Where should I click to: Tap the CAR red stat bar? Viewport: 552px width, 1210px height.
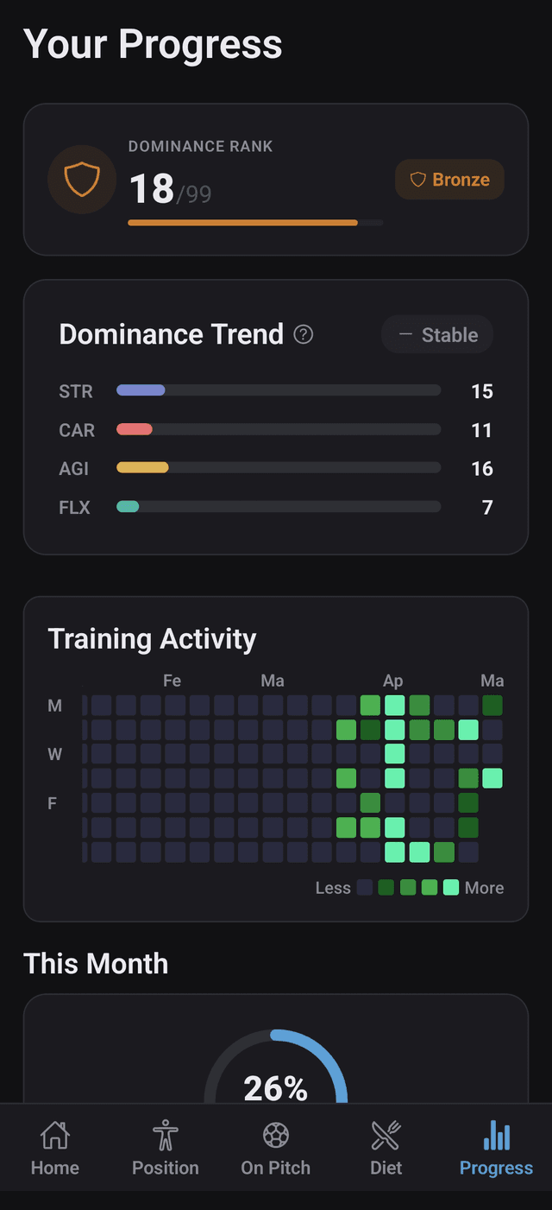coord(279,429)
